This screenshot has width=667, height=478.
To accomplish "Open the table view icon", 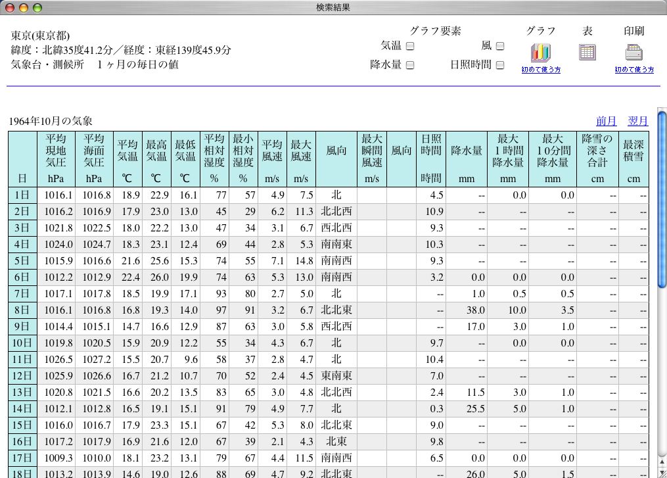I will pyautogui.click(x=587, y=53).
